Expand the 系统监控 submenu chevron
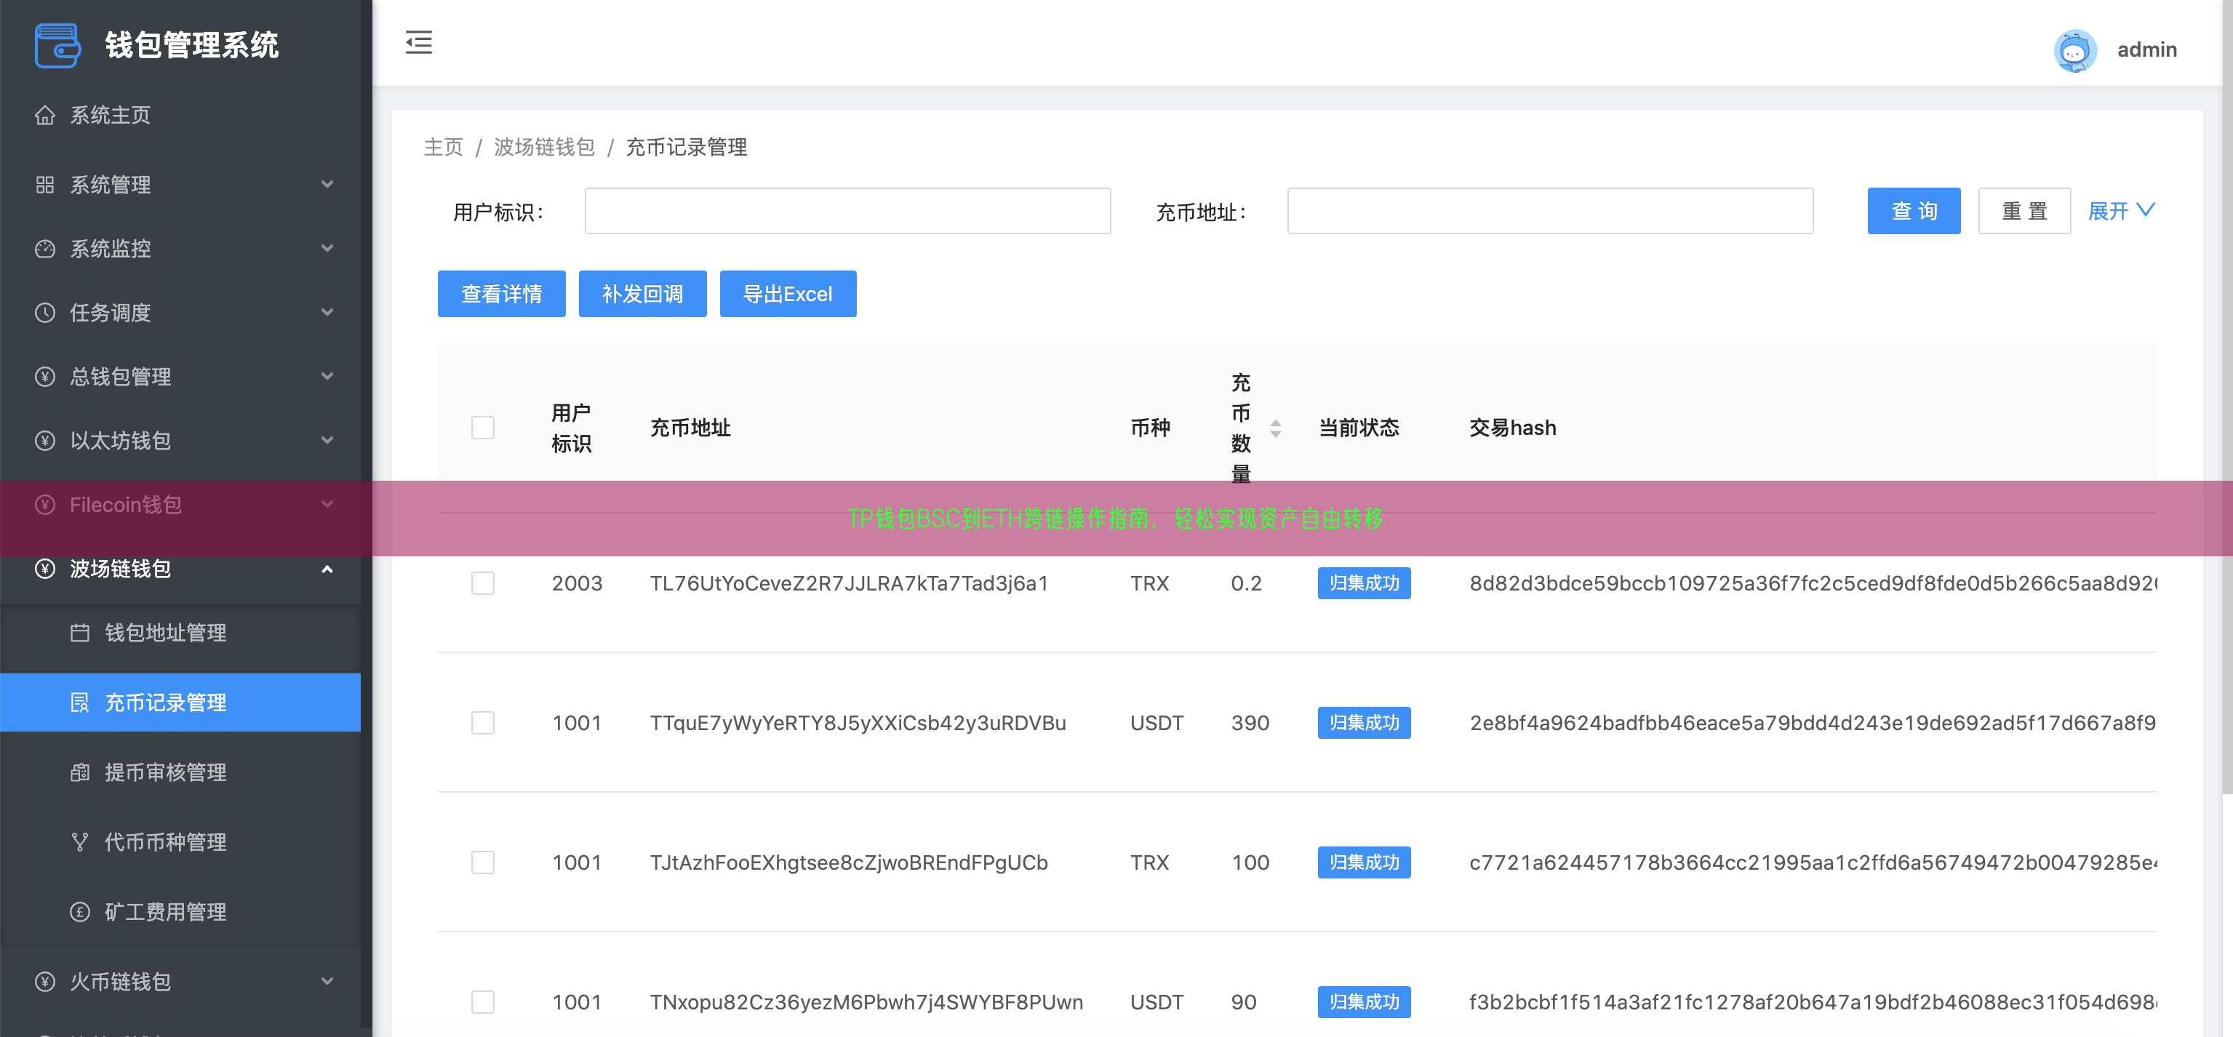 point(327,249)
